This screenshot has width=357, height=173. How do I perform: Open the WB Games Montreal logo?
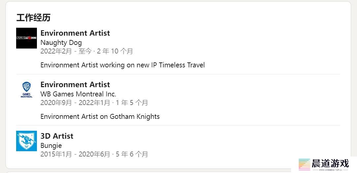[26, 89]
